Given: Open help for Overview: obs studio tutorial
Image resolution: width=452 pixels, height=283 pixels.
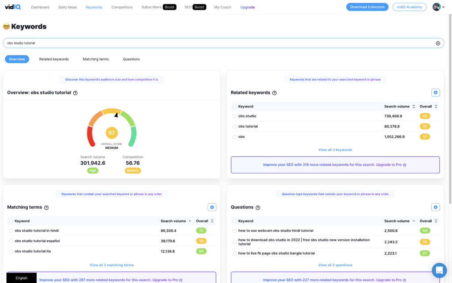Looking at the screenshot, I should [75, 93].
